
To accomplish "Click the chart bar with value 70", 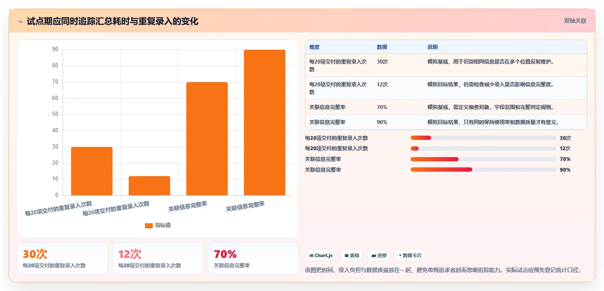I will [207, 139].
